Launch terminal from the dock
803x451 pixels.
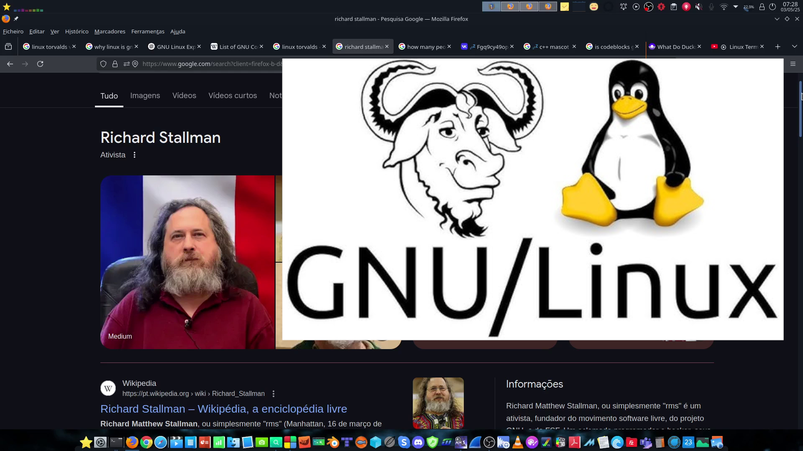click(x=116, y=442)
